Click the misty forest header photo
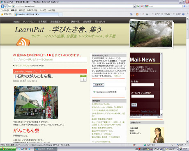Viewport: 189px width, 151px height. (x=151, y=34)
